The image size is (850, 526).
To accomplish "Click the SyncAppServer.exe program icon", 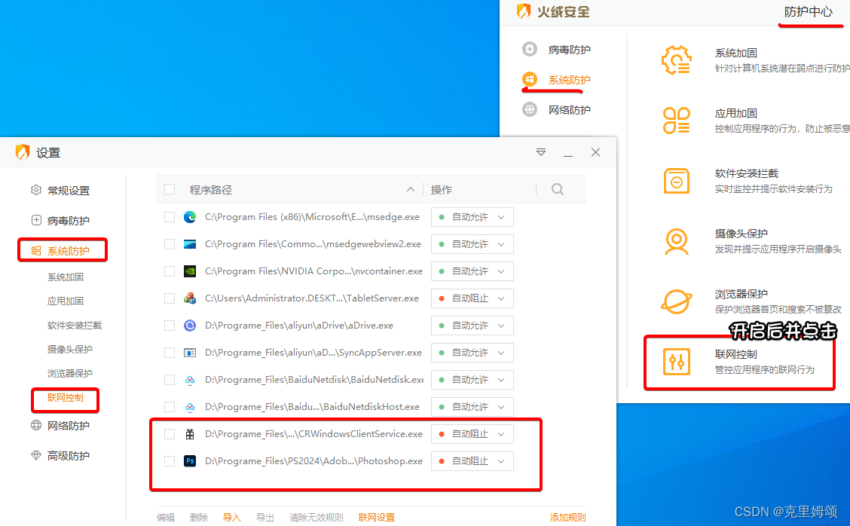I will pos(190,353).
